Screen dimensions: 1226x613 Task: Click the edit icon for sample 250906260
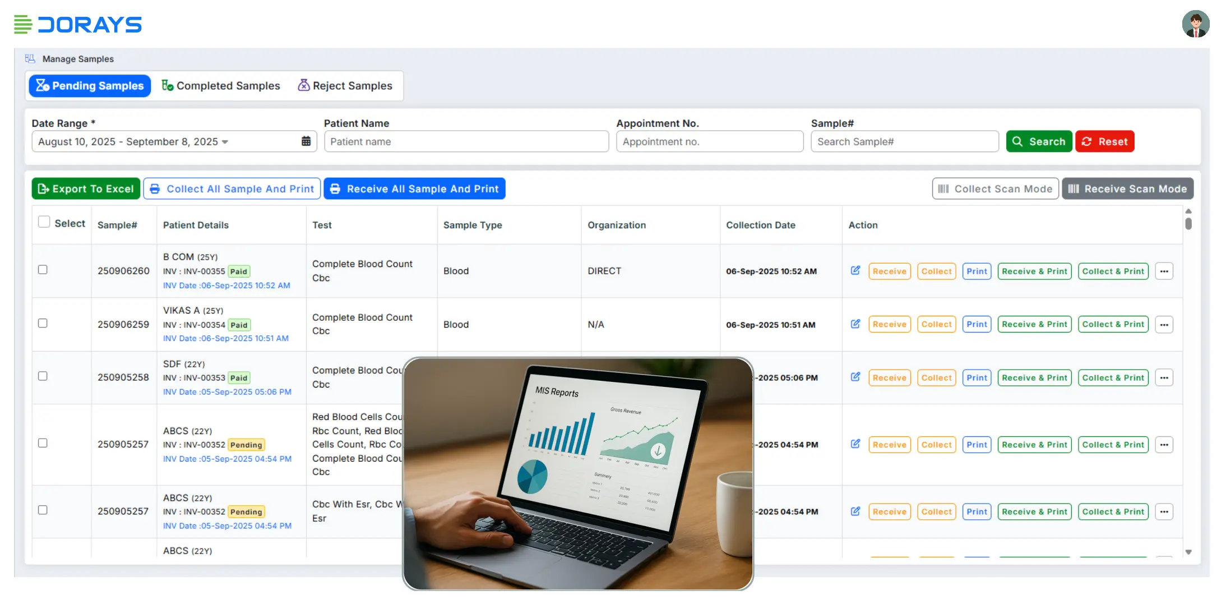point(855,271)
